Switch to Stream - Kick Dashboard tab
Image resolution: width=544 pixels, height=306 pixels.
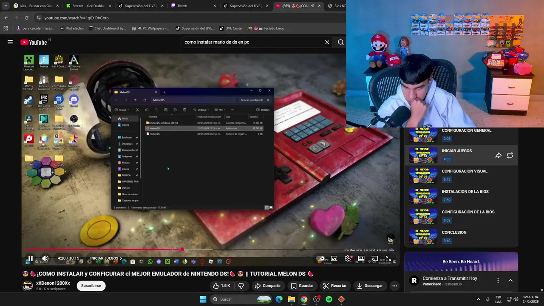click(x=88, y=6)
